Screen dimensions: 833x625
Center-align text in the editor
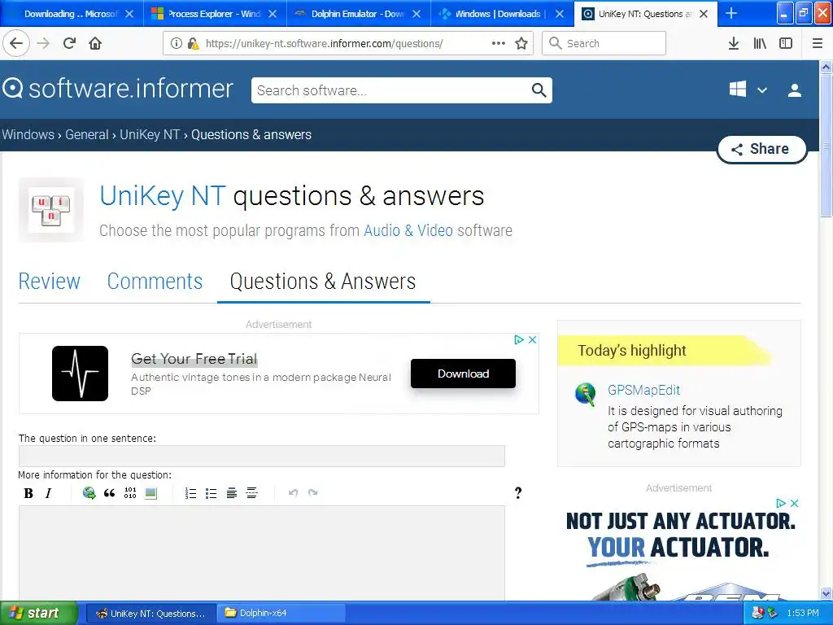[232, 493]
